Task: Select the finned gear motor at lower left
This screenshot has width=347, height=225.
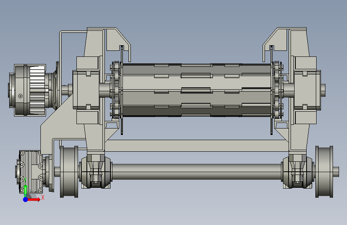Action: (31, 172)
